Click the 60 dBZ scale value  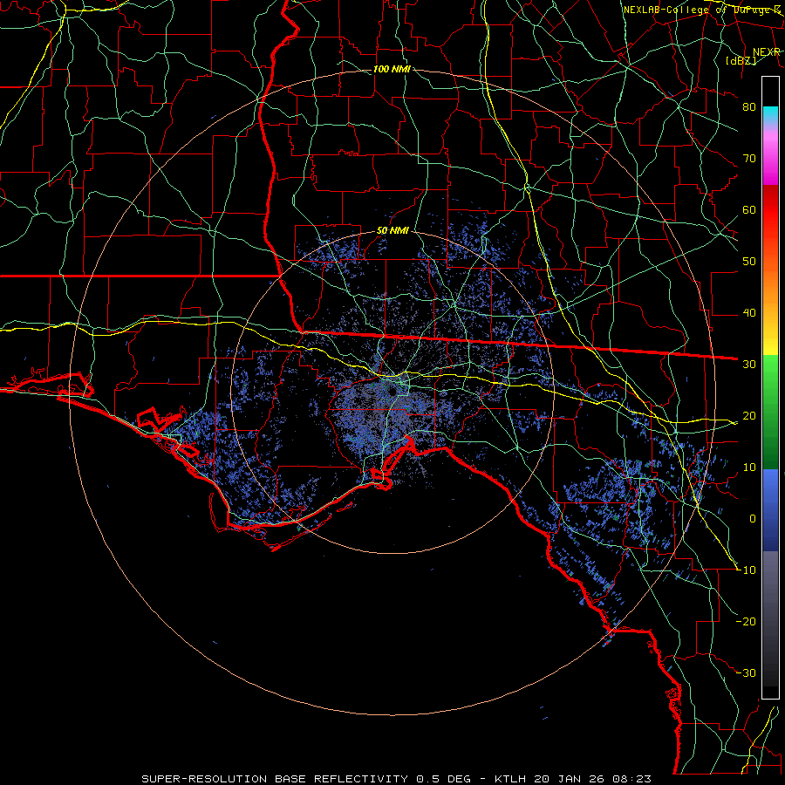tap(749, 209)
